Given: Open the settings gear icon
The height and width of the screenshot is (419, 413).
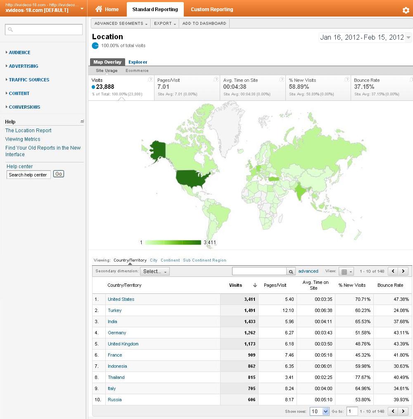Looking at the screenshot, I should point(406,10).
